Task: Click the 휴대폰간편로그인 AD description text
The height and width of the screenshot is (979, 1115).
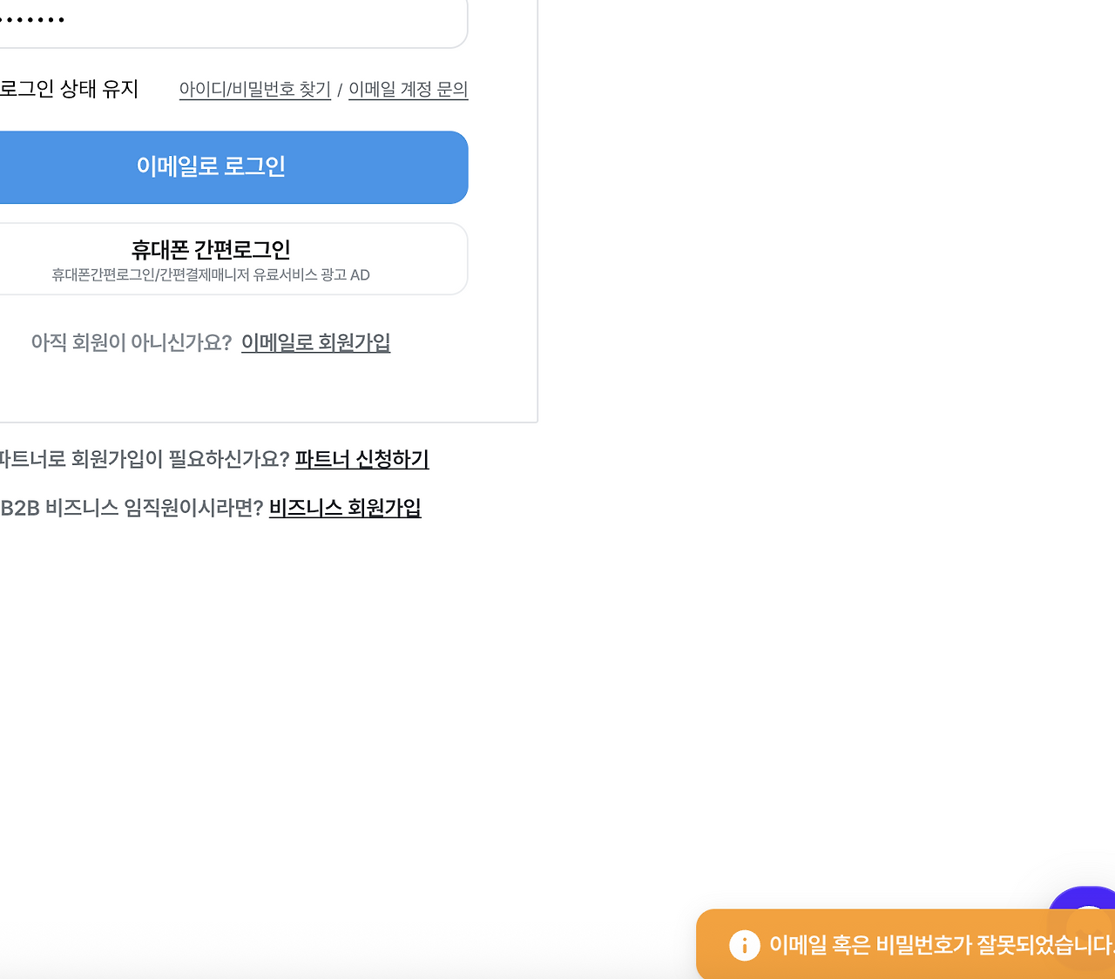Action: pyautogui.click(x=210, y=274)
